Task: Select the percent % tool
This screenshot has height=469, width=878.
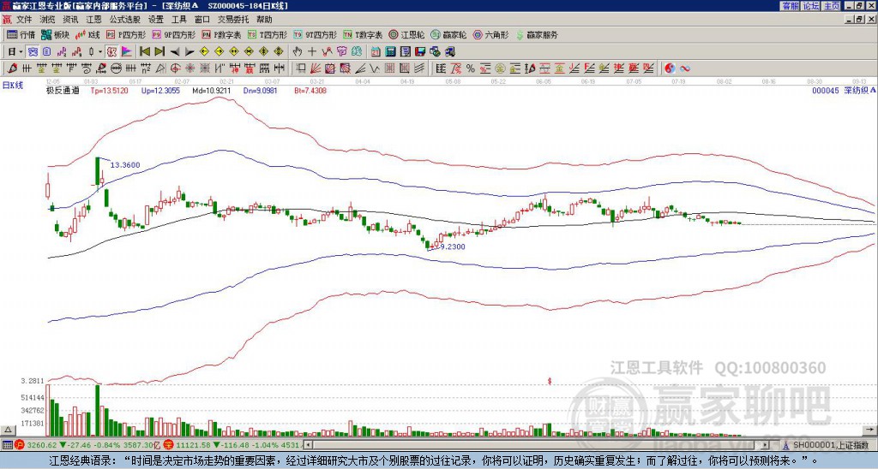Action: tap(471, 68)
